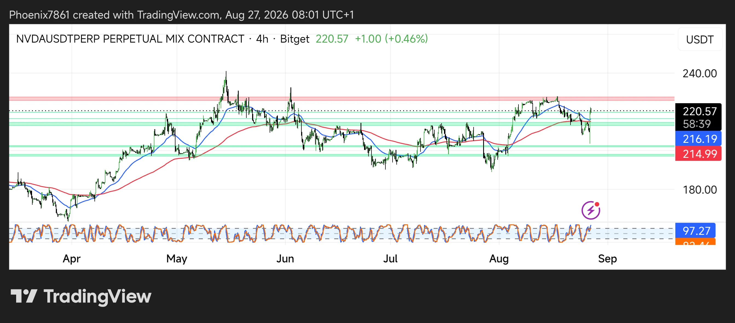Click the Aug label on time axis
Image resolution: width=735 pixels, height=323 pixels.
pos(499,259)
